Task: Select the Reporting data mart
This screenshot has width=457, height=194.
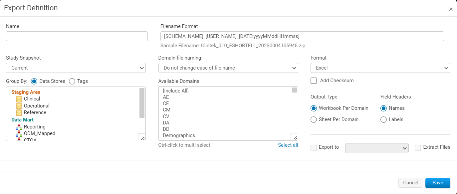Action: click(35, 127)
